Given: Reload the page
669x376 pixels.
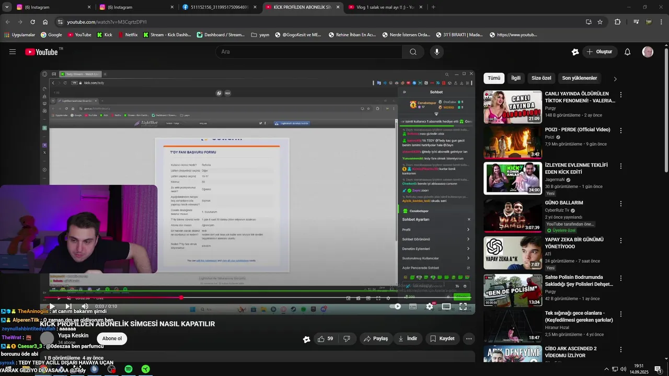Looking at the screenshot, I should pyautogui.click(x=32, y=22).
